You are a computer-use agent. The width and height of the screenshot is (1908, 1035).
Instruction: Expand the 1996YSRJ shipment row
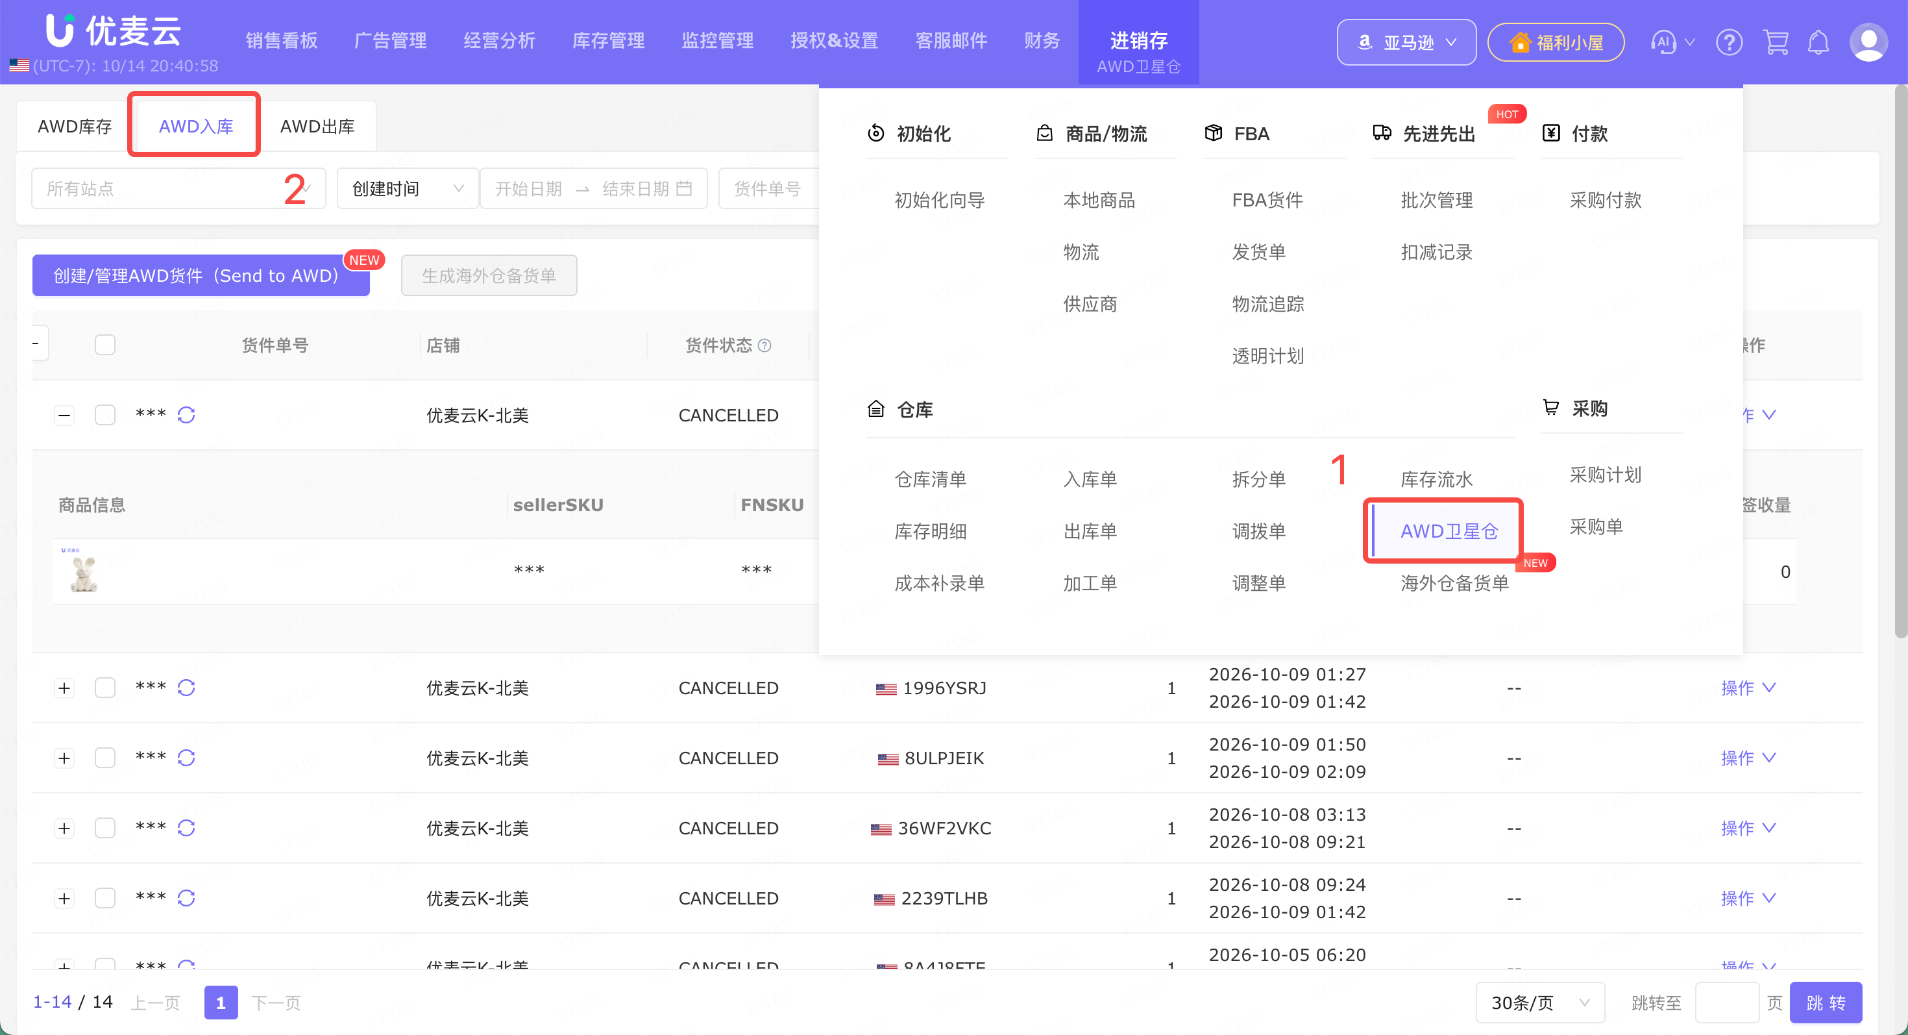[64, 688]
